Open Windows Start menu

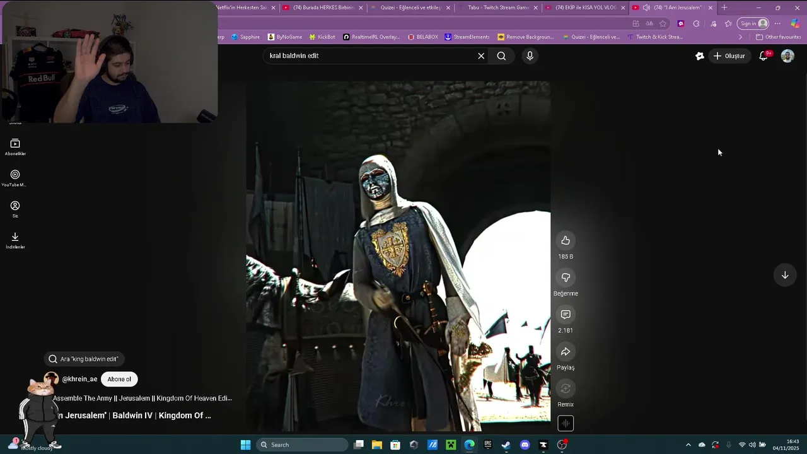245,445
